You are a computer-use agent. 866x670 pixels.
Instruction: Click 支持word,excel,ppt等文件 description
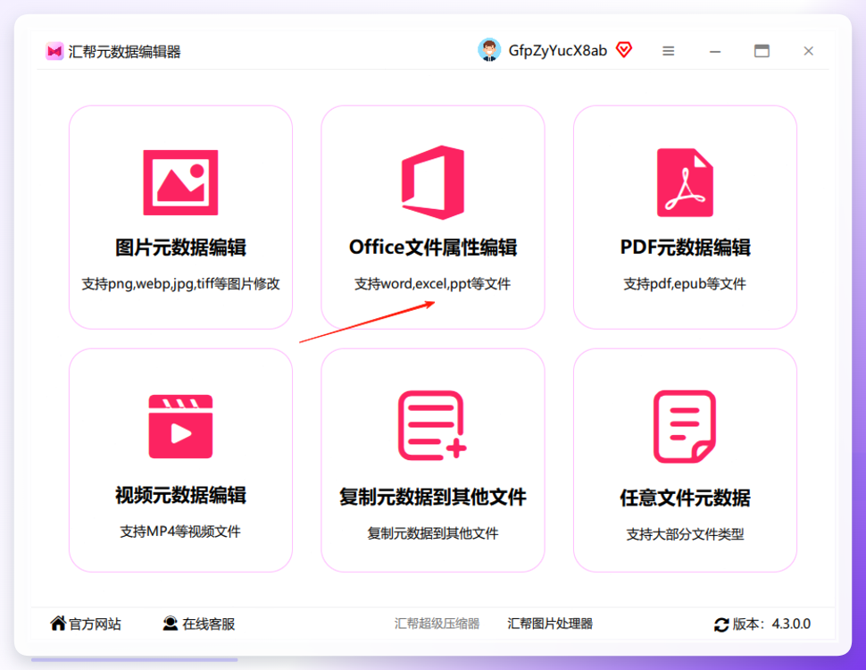[x=432, y=283]
